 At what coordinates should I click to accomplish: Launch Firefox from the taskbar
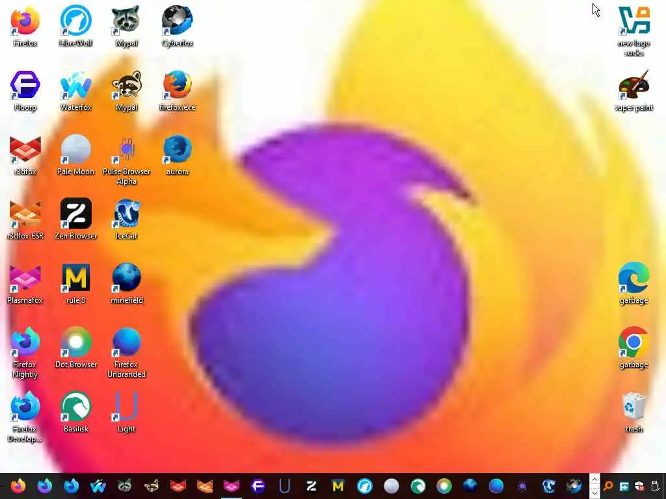pyautogui.click(x=18, y=486)
